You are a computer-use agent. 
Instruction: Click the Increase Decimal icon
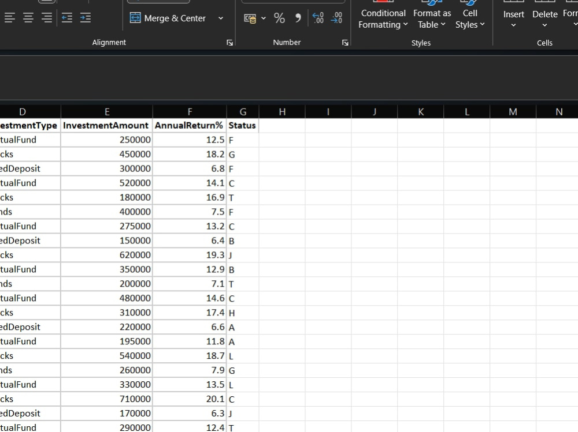pos(318,18)
